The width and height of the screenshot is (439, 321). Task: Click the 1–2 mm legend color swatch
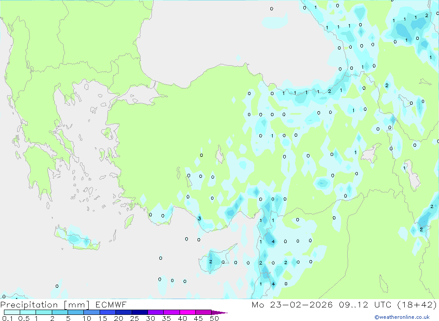click(x=44, y=312)
